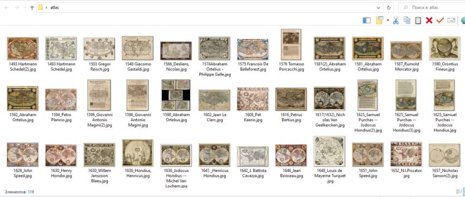Click the folder views icon
This screenshot has height=197, width=465.
click(x=380, y=20)
